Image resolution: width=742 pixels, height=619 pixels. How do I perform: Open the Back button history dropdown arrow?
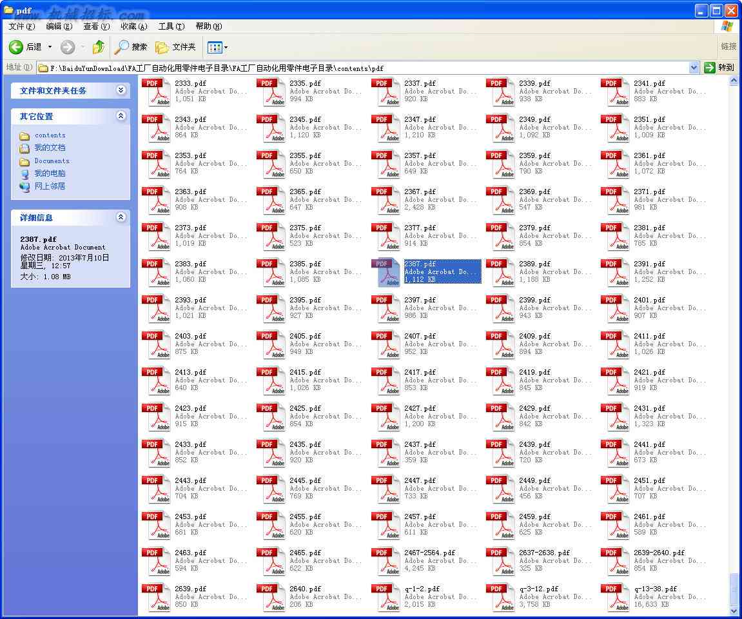(x=50, y=47)
